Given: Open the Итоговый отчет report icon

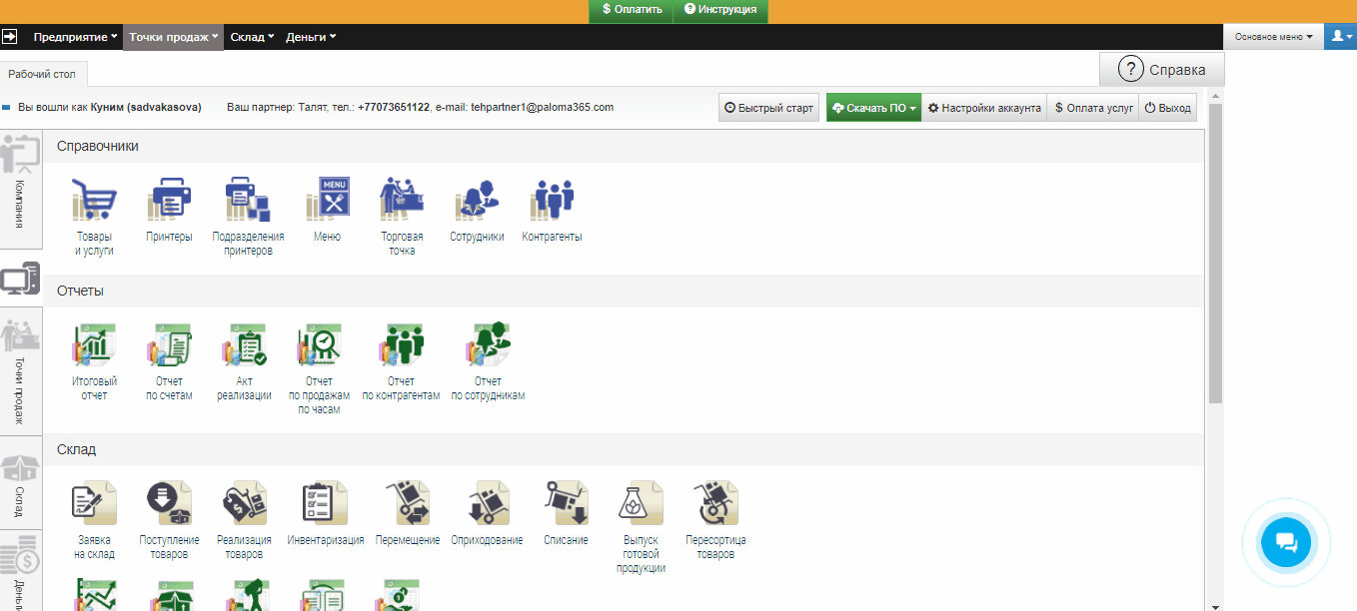Looking at the screenshot, I should (x=94, y=344).
